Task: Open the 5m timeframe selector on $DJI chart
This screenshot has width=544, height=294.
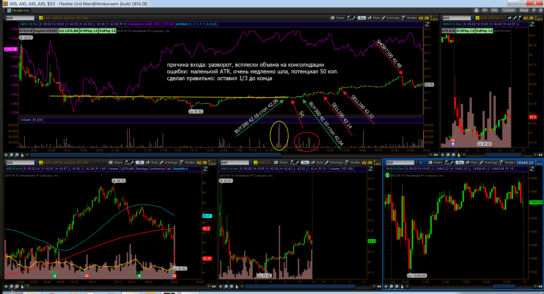Action: tap(460, 162)
